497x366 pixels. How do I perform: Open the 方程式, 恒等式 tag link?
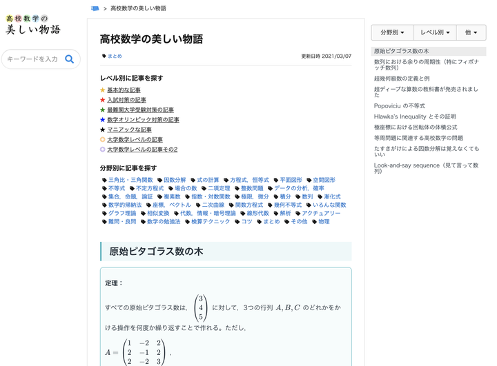tap(249, 180)
